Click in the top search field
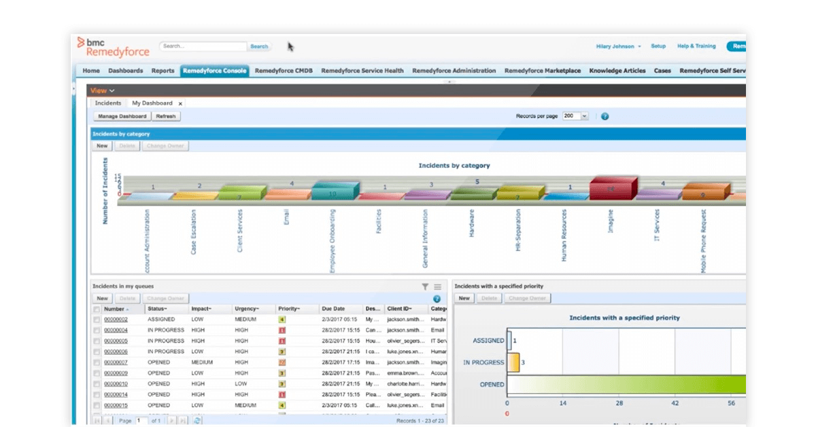Screen dimensions: 816x427 pos(203,46)
